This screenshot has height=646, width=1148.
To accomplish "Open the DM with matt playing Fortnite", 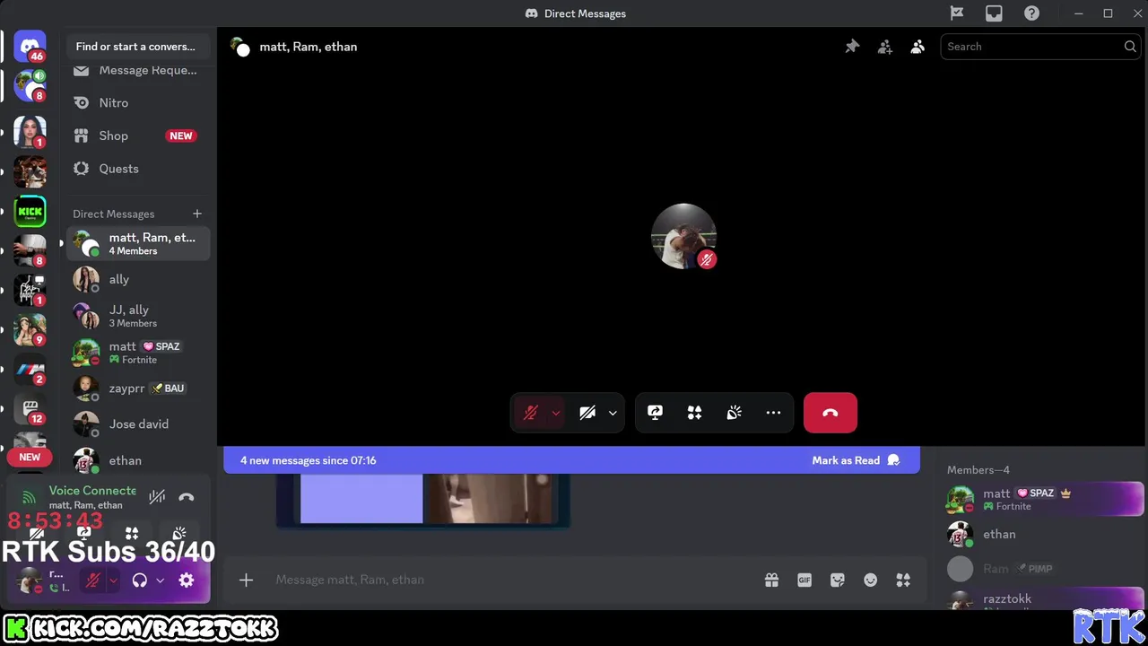I will coord(138,352).
